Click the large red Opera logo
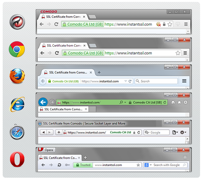202x180 pixels. 17,159
